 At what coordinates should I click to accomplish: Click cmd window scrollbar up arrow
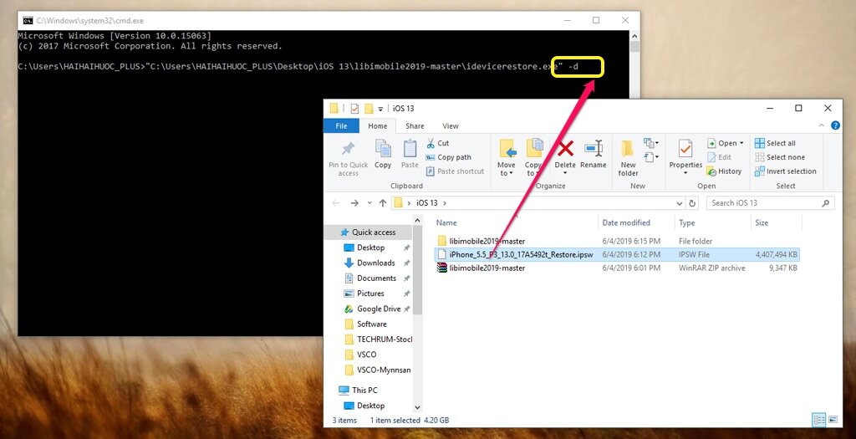(634, 36)
